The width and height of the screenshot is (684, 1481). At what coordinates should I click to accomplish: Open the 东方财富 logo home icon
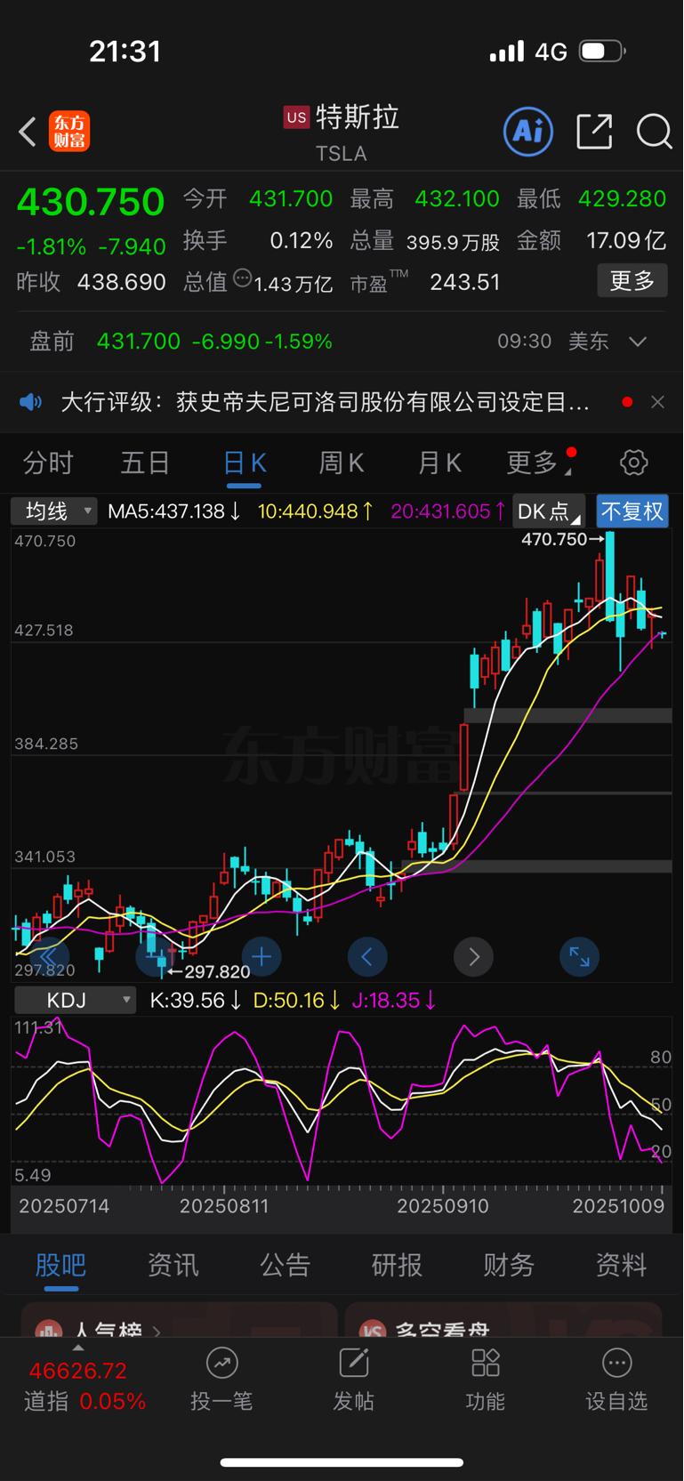69,133
